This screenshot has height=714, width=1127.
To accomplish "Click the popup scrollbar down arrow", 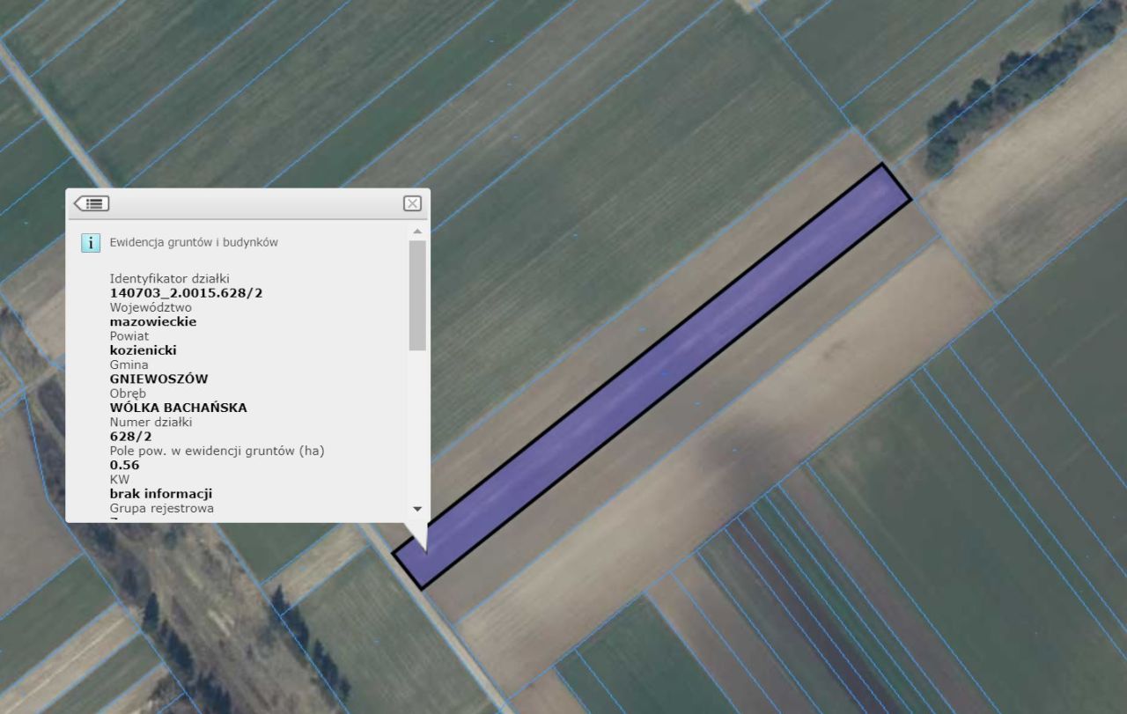I will tap(417, 509).
